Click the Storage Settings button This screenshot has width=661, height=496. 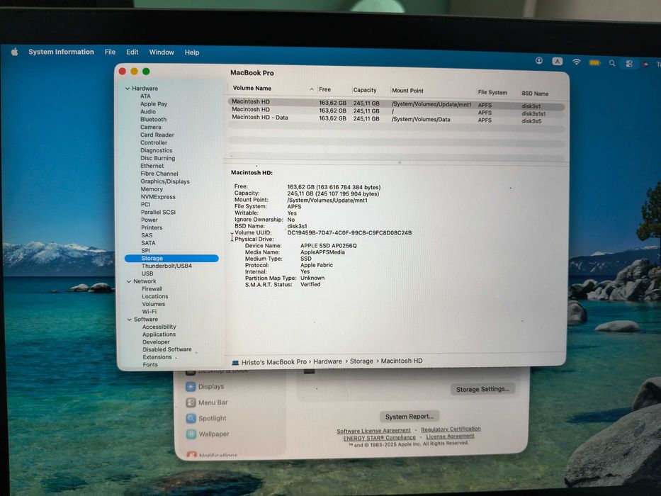click(482, 389)
